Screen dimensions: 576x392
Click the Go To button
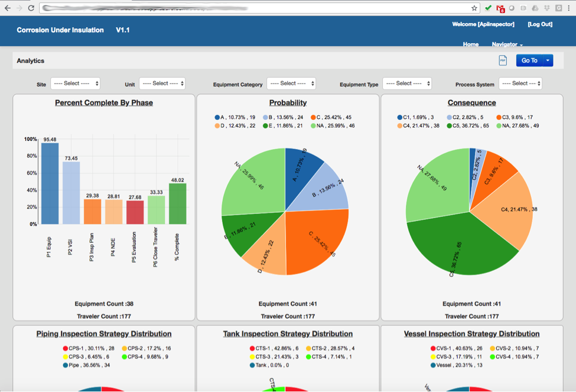pyautogui.click(x=529, y=61)
